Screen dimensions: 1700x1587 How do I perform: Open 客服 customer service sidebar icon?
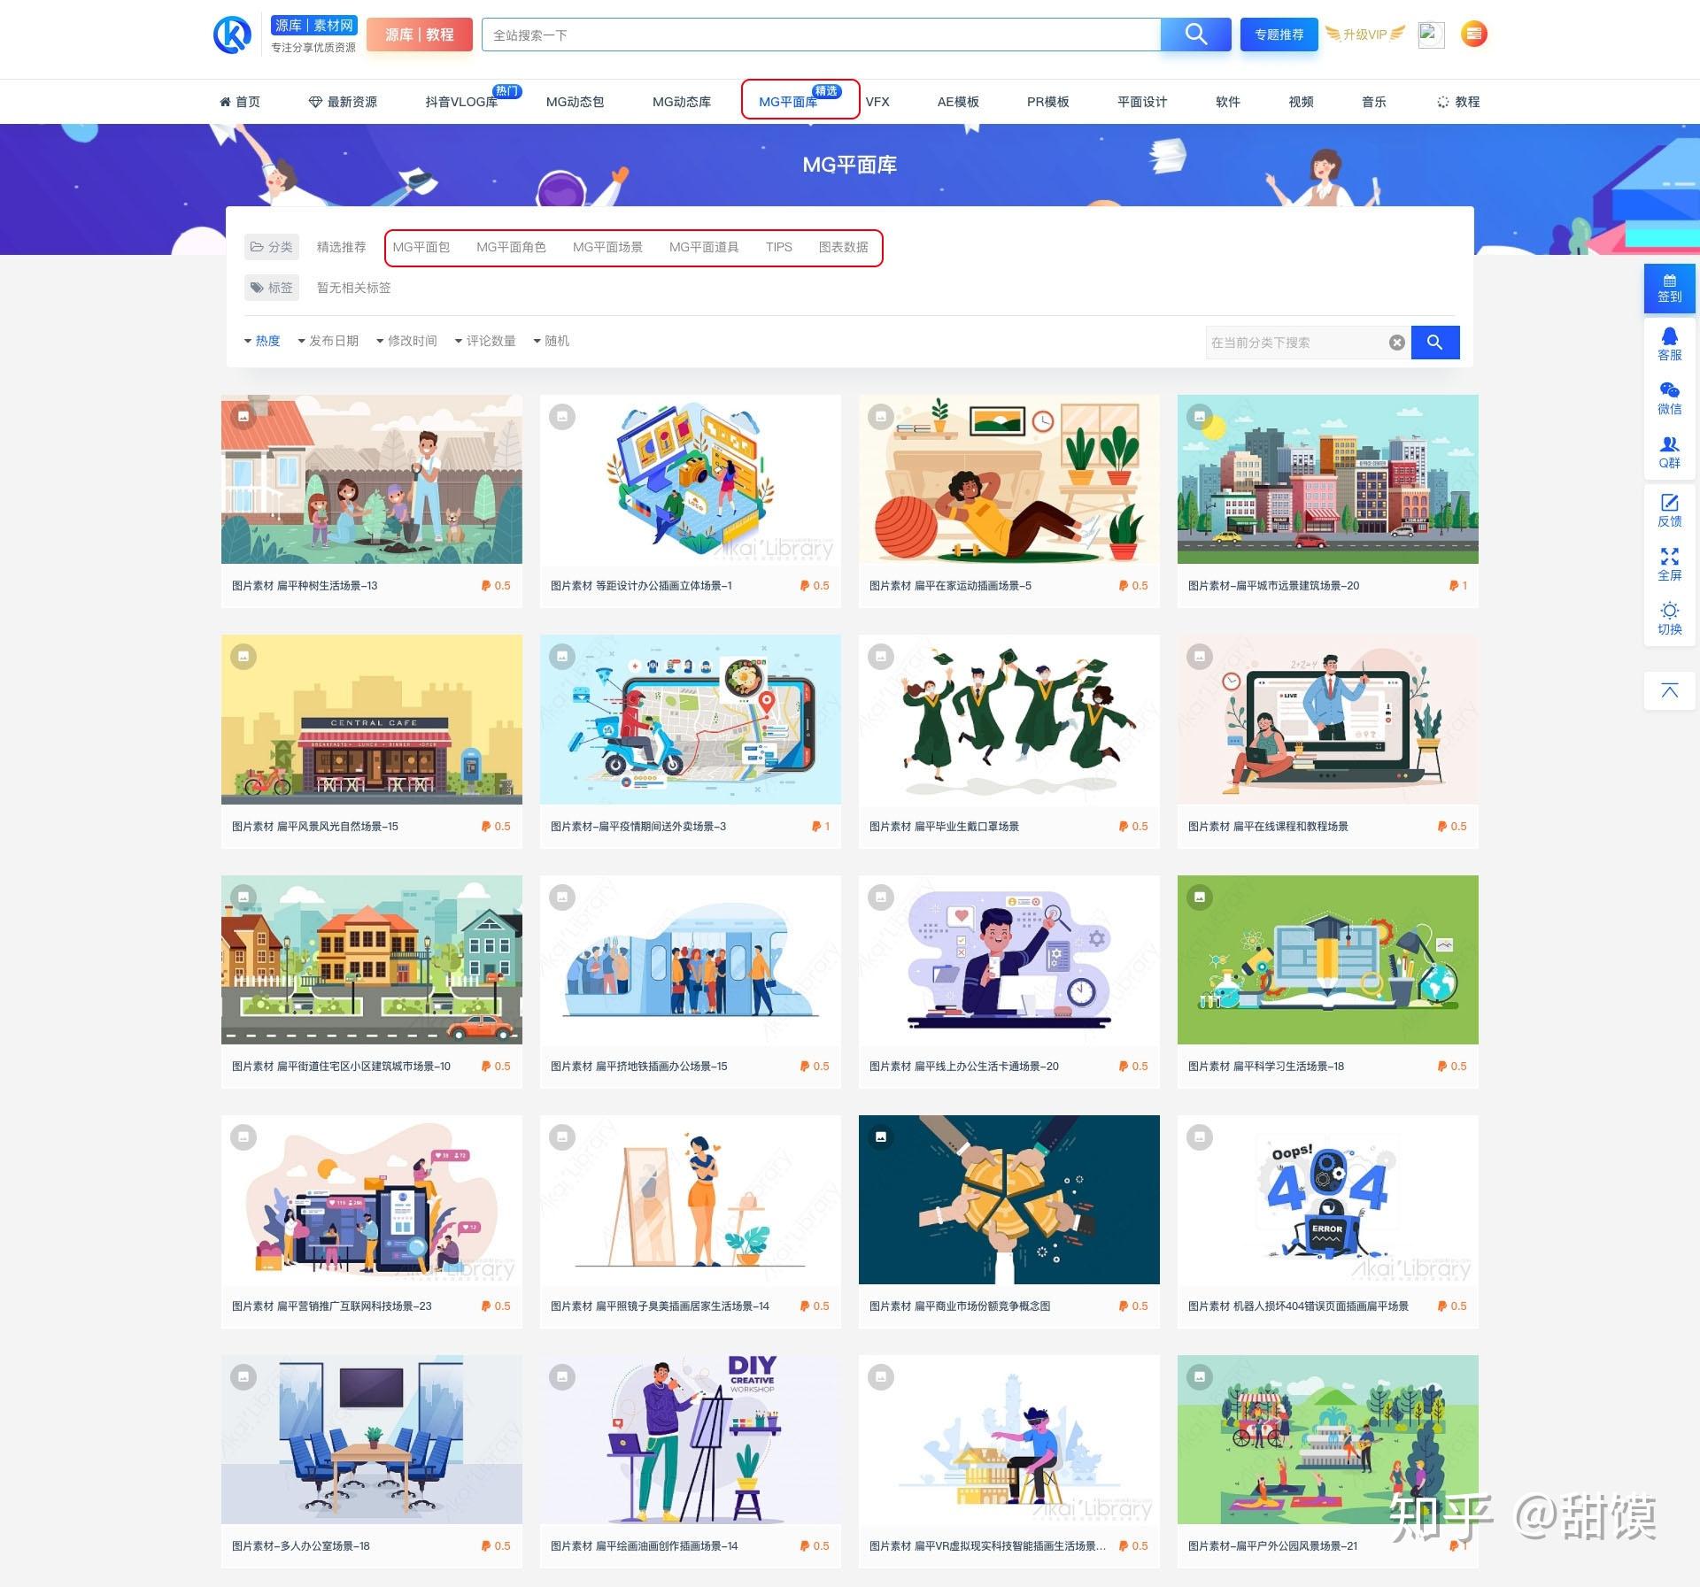(x=1669, y=344)
